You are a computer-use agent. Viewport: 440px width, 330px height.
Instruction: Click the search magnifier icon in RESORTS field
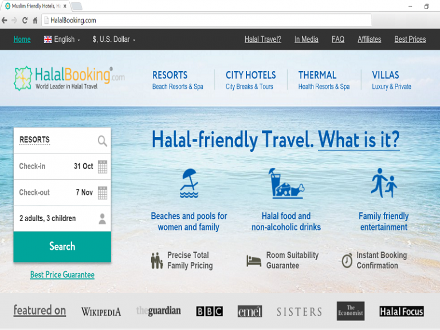coord(103,141)
